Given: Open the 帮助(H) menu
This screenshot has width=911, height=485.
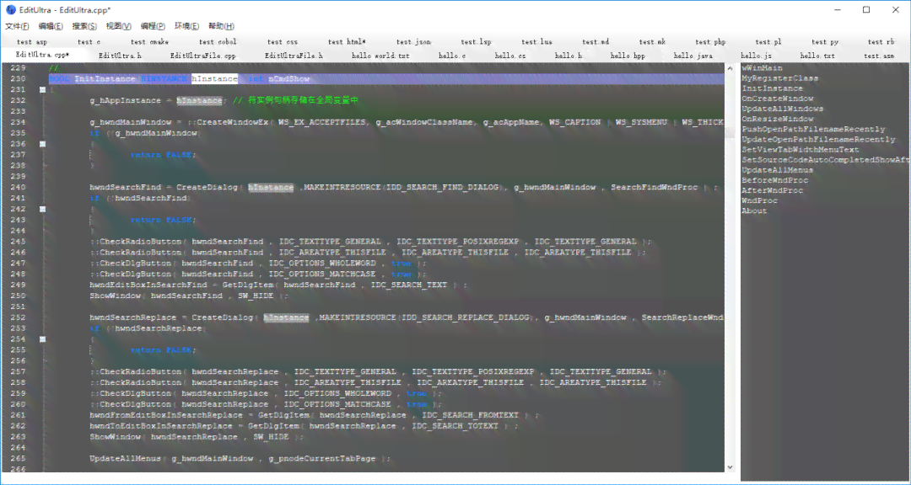Looking at the screenshot, I should pos(221,26).
